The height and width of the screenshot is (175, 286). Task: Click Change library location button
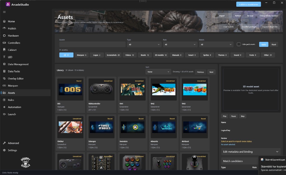click(268, 16)
